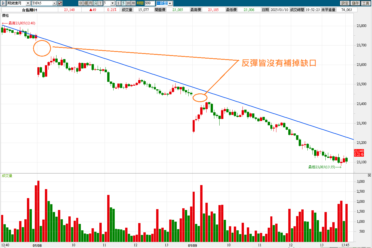Click the 反彈皆沒有補掉缺口 annotation text
The width and height of the screenshot is (372, 248).
279,63
